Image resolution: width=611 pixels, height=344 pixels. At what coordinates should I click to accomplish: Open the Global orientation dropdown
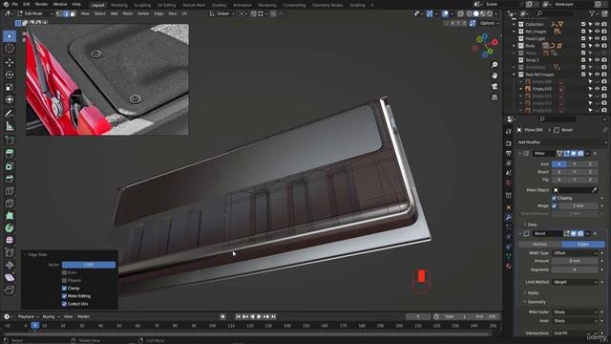point(222,13)
